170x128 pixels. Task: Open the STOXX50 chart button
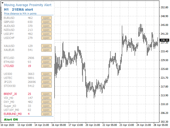pyautogui.click(x=46, y=86)
